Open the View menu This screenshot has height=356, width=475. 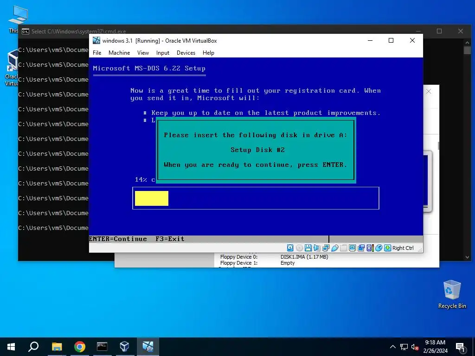coord(143,53)
